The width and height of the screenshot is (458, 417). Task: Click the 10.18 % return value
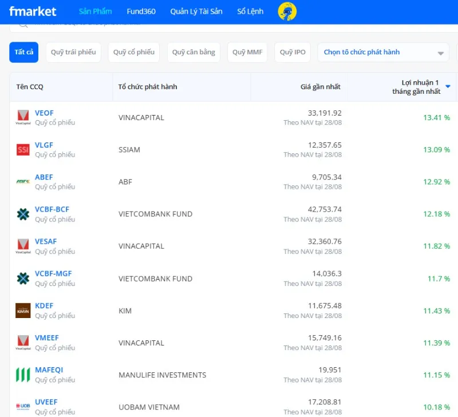pos(437,407)
